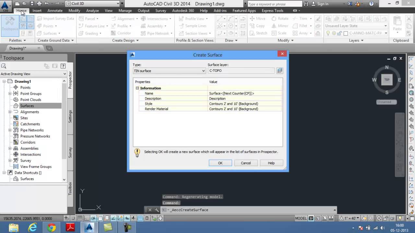Open the Annotate ribbon tab
This screenshot has height=233, width=415.
click(x=55, y=11)
